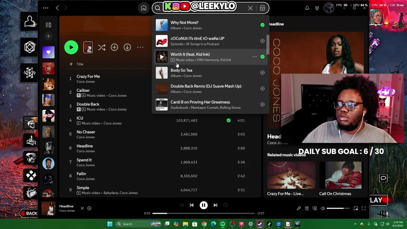Viewport: 407px width, 229px height.
Task: Open the Body So Tea album result
Action: pos(210,73)
